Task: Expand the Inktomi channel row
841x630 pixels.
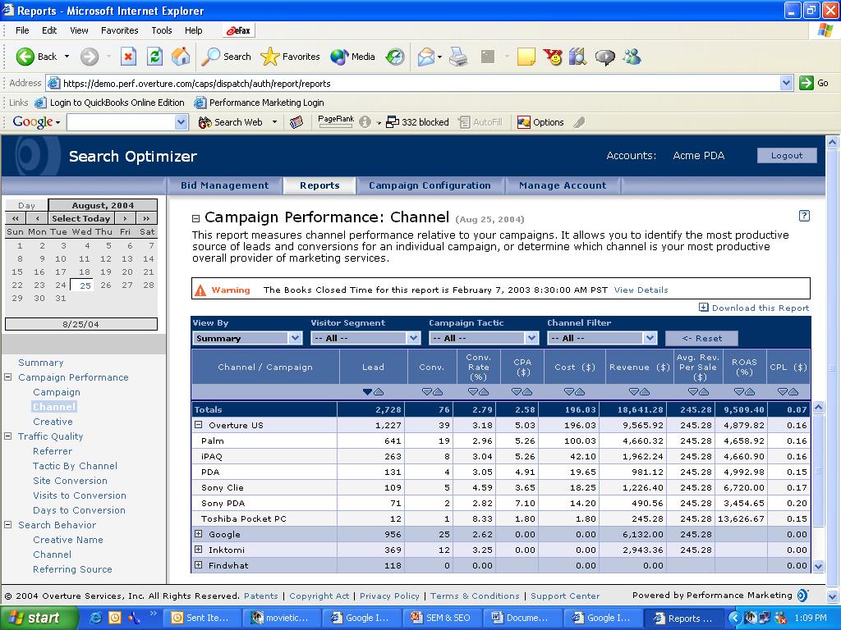Action: (x=199, y=549)
